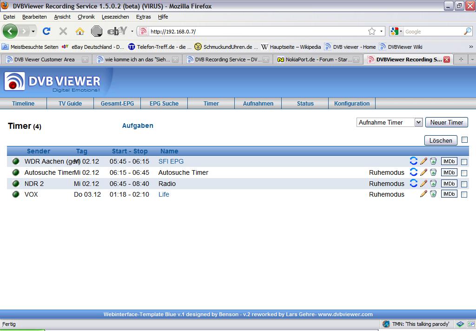Open the SFI EPG timer link

click(x=171, y=161)
